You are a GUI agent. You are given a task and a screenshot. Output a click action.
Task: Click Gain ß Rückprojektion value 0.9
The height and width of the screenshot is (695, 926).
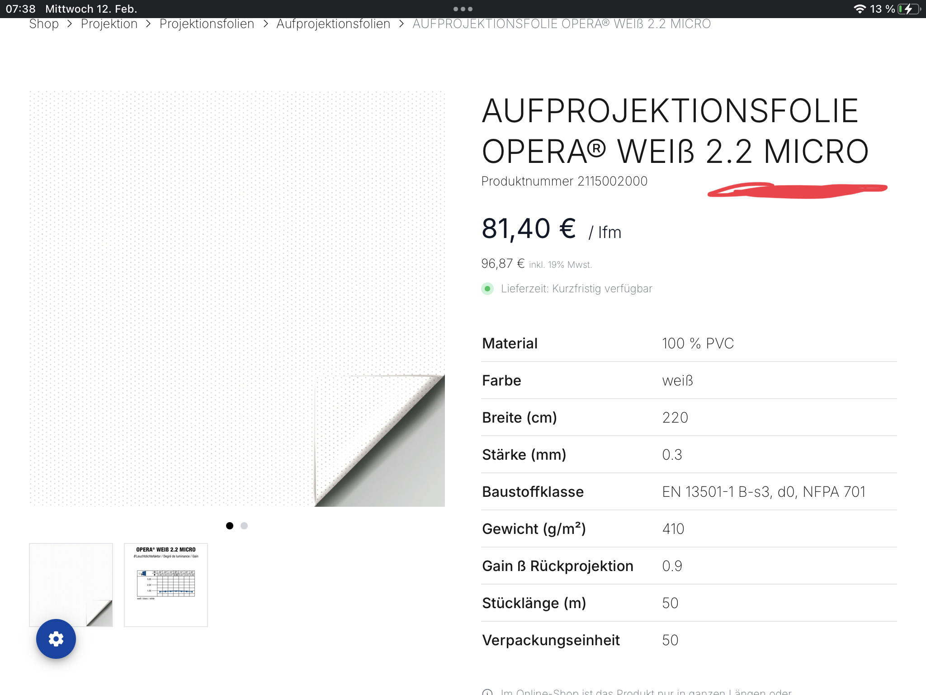[x=672, y=566]
